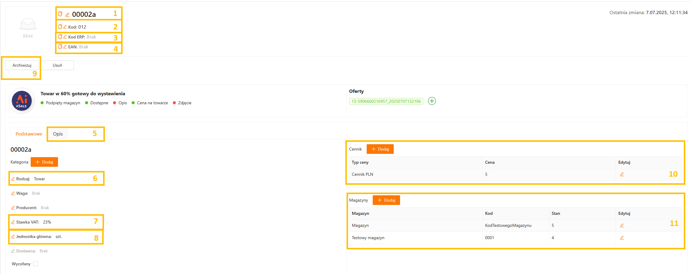Select the Podstawowe tab
The image size is (691, 274).
[x=29, y=134]
